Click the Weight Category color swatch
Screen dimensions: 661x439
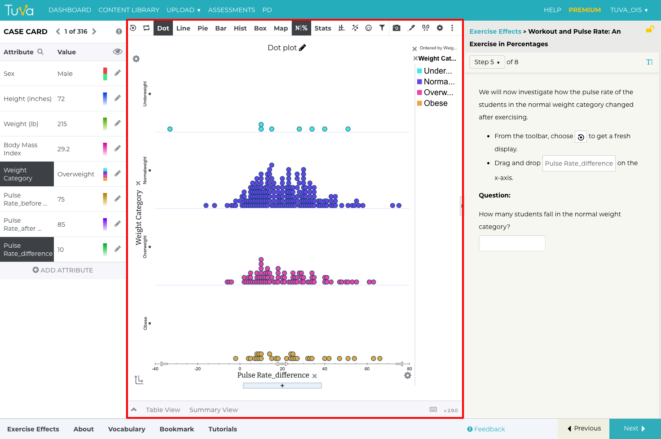(x=105, y=174)
